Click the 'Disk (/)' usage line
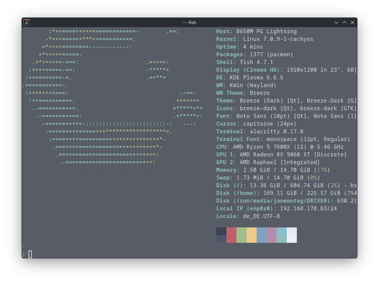The image size is (379, 284). (286, 186)
